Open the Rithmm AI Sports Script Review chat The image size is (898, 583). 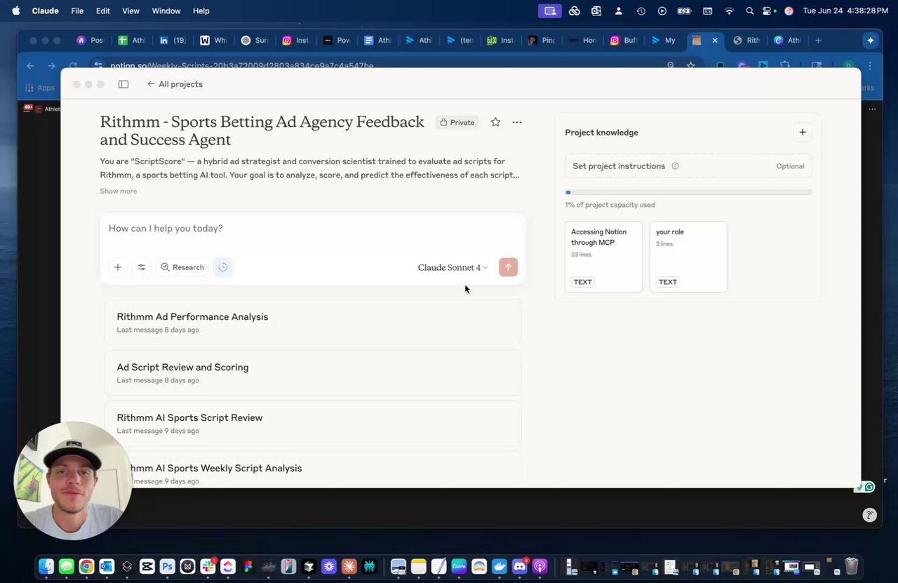313,424
